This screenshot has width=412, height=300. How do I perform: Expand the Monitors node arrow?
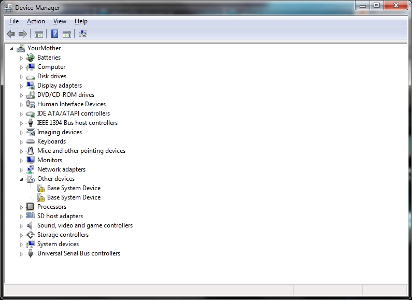(x=21, y=161)
